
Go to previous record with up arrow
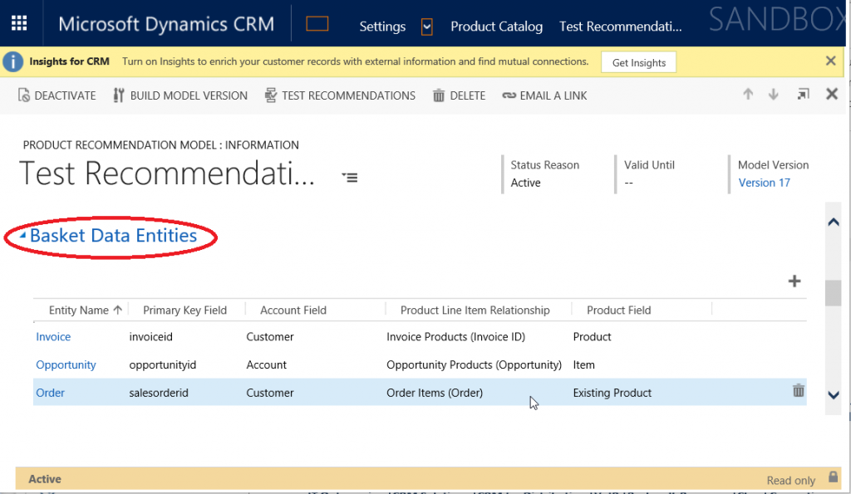click(748, 94)
